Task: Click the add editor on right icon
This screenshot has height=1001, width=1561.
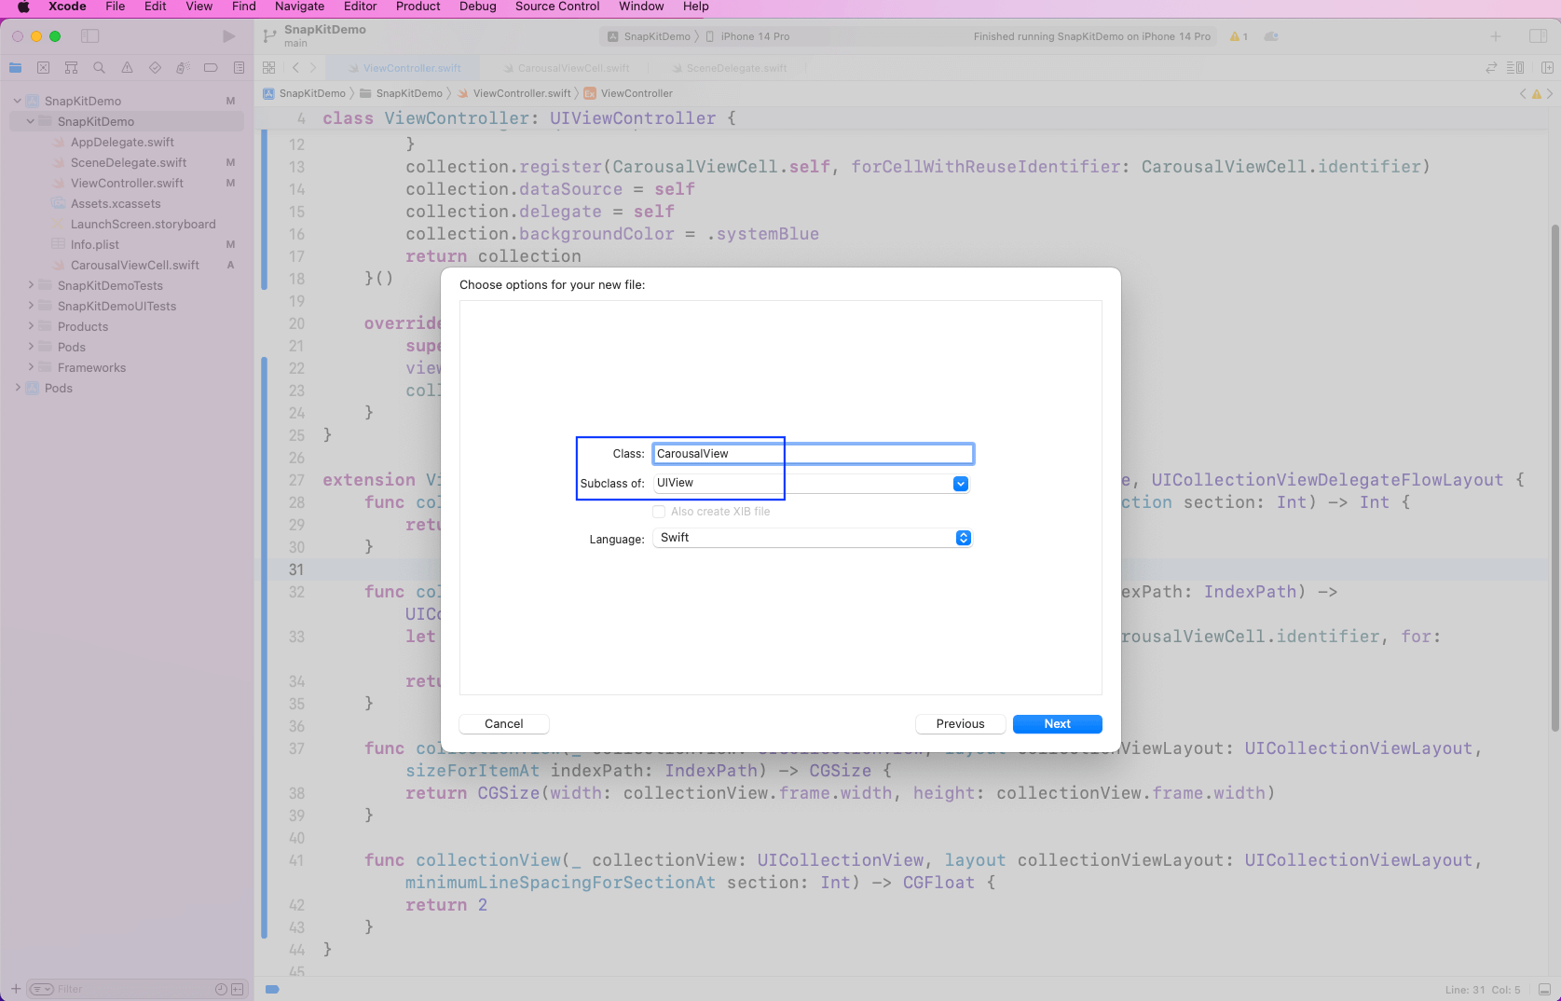Action: coord(1547,68)
